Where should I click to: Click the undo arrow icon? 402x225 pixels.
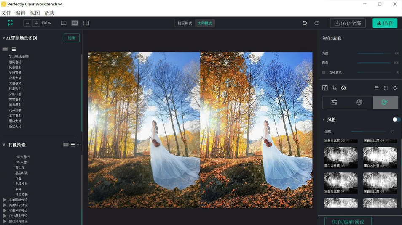click(305, 23)
